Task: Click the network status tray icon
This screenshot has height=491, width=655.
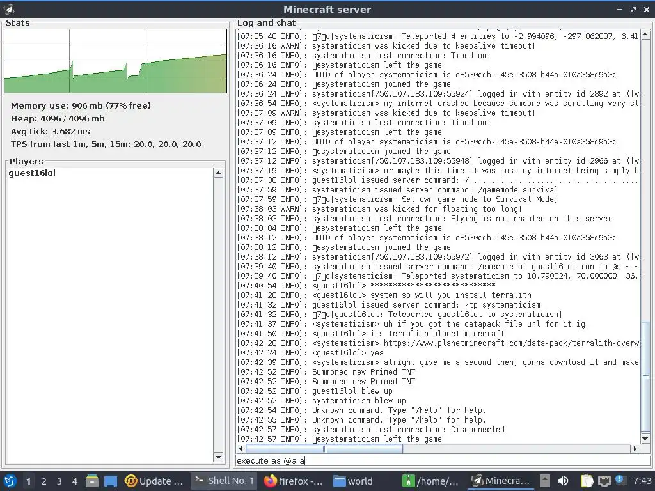Action: pos(604,481)
